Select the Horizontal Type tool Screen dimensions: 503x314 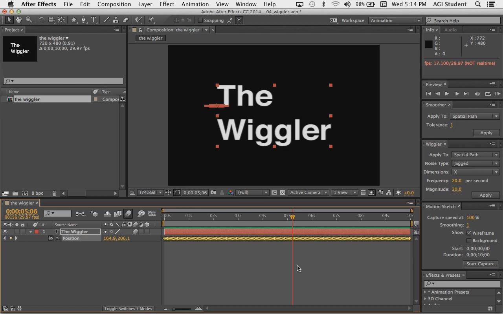point(94,20)
